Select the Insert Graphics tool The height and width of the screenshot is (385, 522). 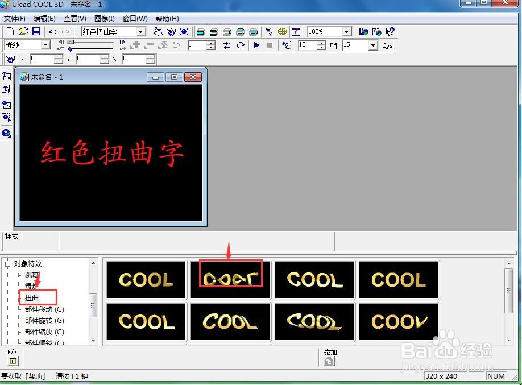[x=6, y=105]
